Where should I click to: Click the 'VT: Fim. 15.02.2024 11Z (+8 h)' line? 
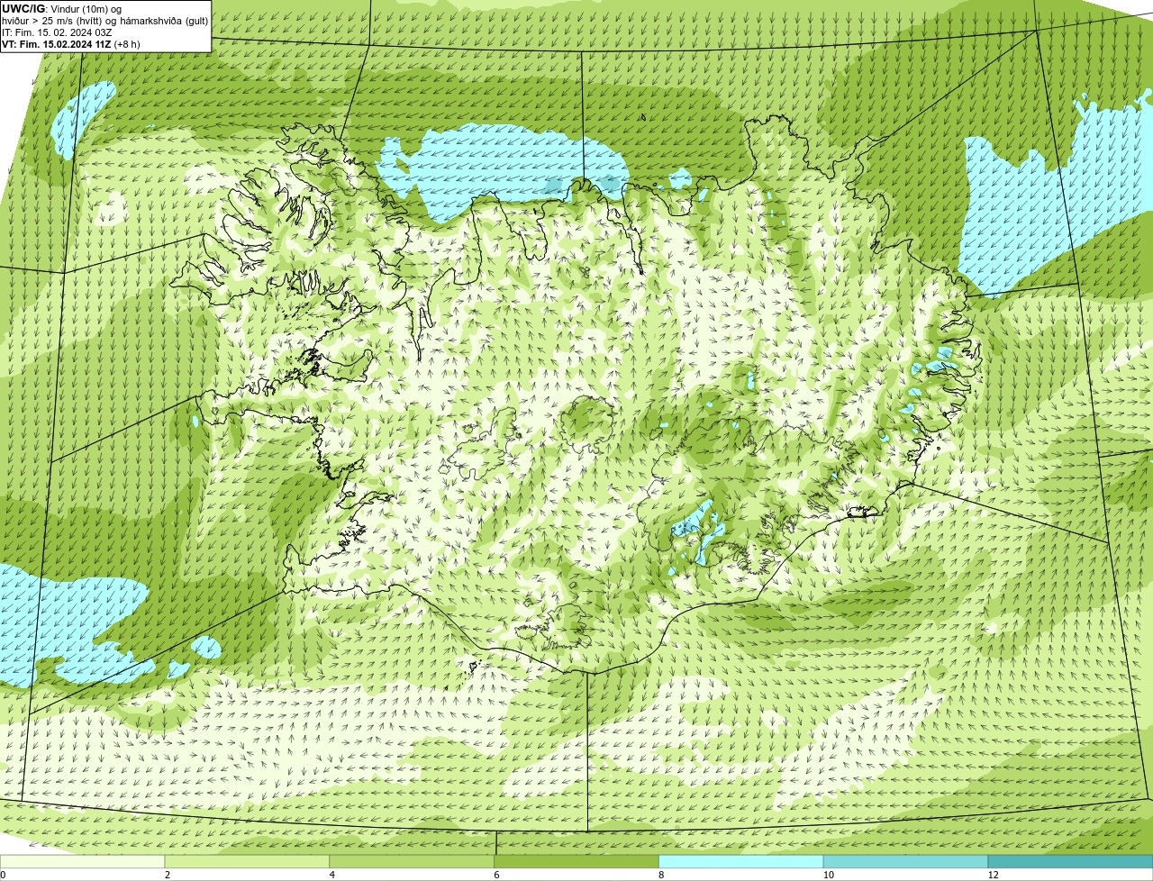click(x=70, y=43)
